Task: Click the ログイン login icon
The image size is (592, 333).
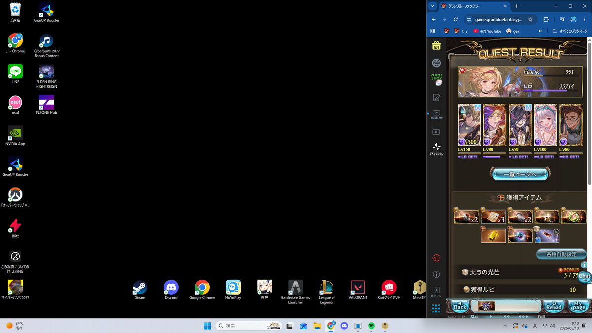Action: tap(436, 292)
